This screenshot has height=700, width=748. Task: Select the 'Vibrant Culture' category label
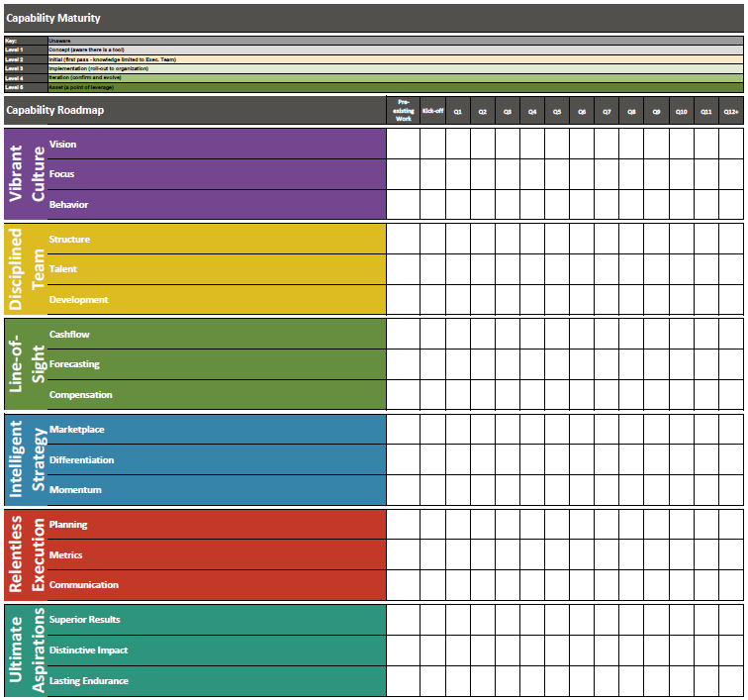point(26,174)
